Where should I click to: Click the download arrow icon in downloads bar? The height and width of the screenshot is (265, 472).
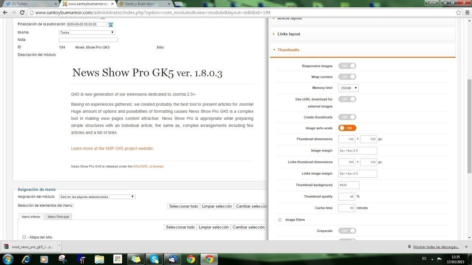(x=409, y=247)
